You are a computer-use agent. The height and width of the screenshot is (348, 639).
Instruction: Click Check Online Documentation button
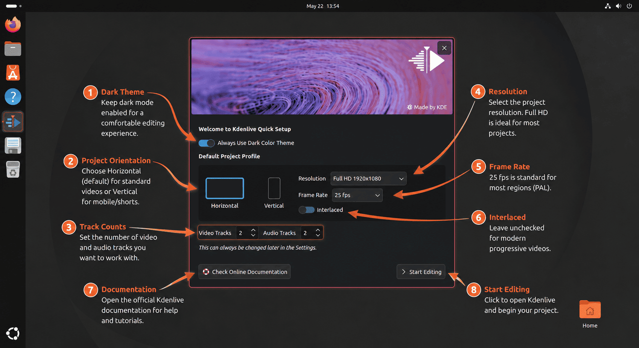[245, 272]
